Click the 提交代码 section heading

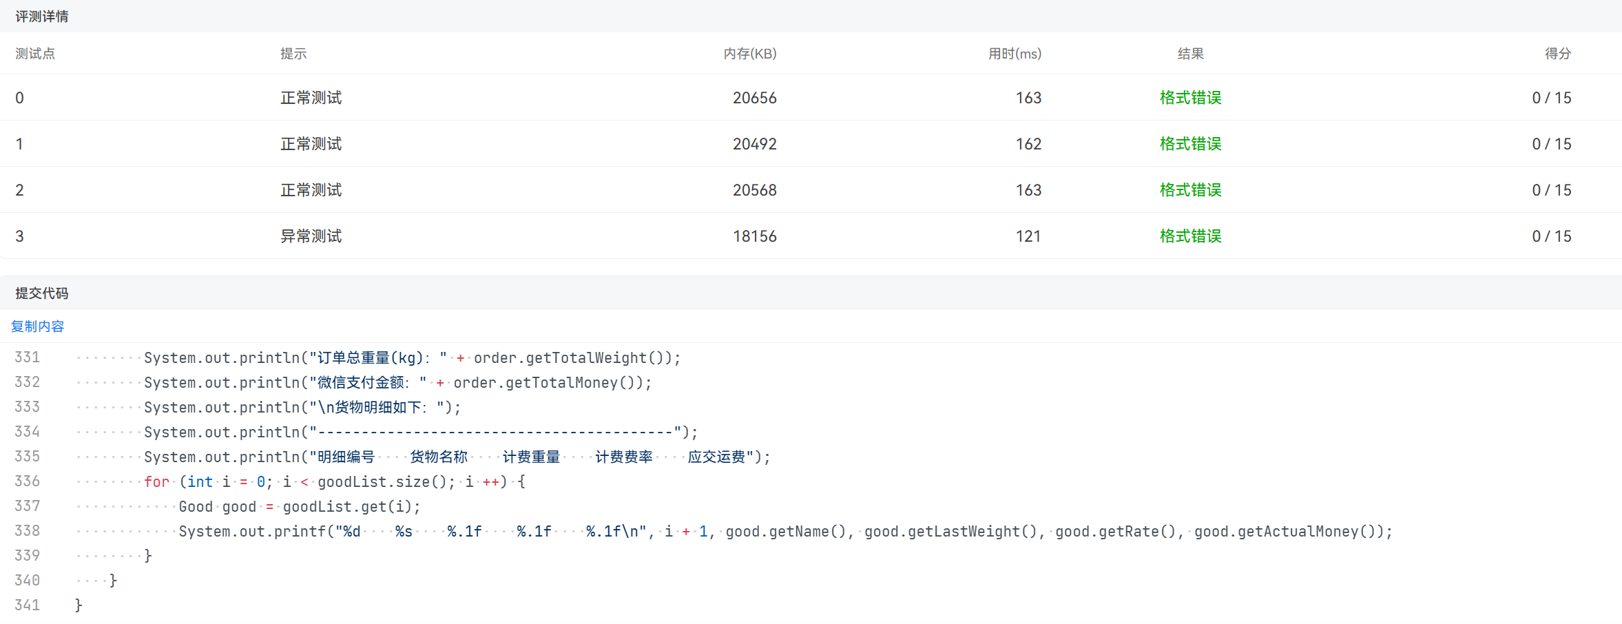pyautogui.click(x=42, y=293)
